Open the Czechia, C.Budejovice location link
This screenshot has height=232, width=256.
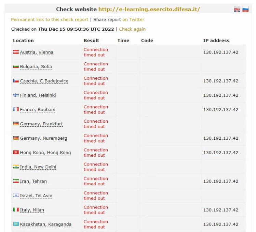pyautogui.click(x=44, y=81)
